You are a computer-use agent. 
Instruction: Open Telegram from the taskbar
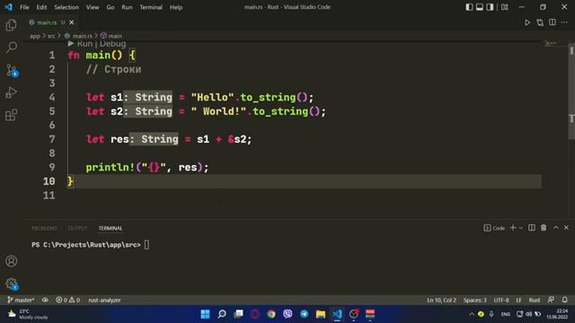(304, 314)
